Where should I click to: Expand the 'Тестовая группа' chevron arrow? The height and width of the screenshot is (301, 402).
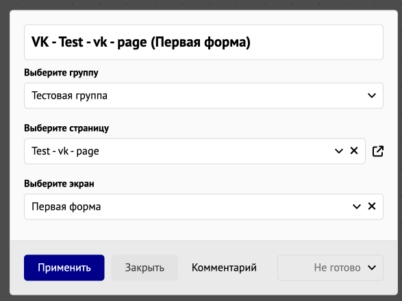(x=372, y=95)
